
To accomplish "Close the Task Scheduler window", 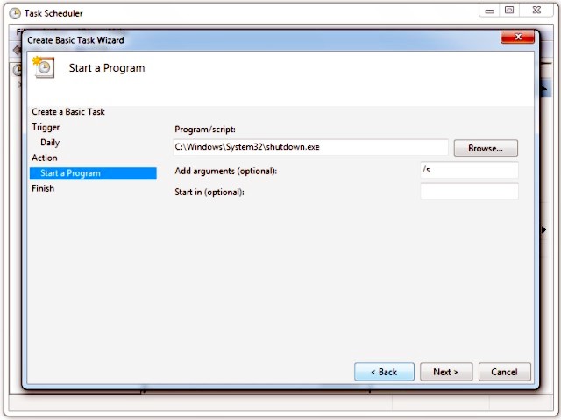I will (x=536, y=10).
